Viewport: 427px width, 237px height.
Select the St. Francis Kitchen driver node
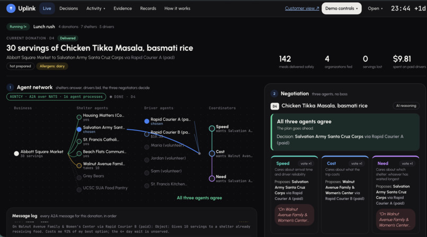tap(147, 186)
